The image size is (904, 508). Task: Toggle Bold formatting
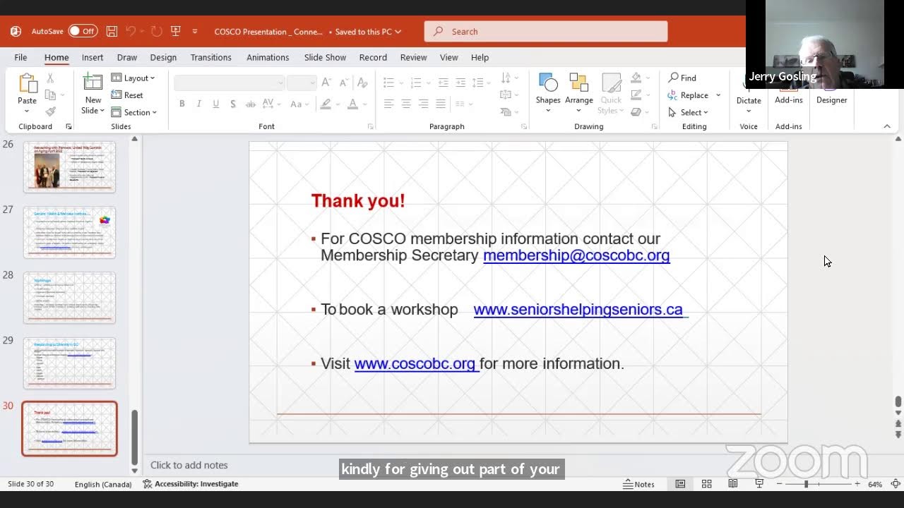tap(182, 104)
